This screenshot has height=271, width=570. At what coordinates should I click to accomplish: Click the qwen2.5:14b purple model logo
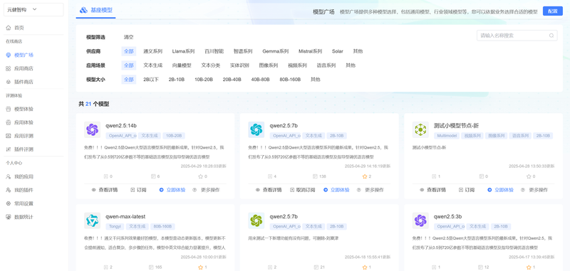pos(92,129)
